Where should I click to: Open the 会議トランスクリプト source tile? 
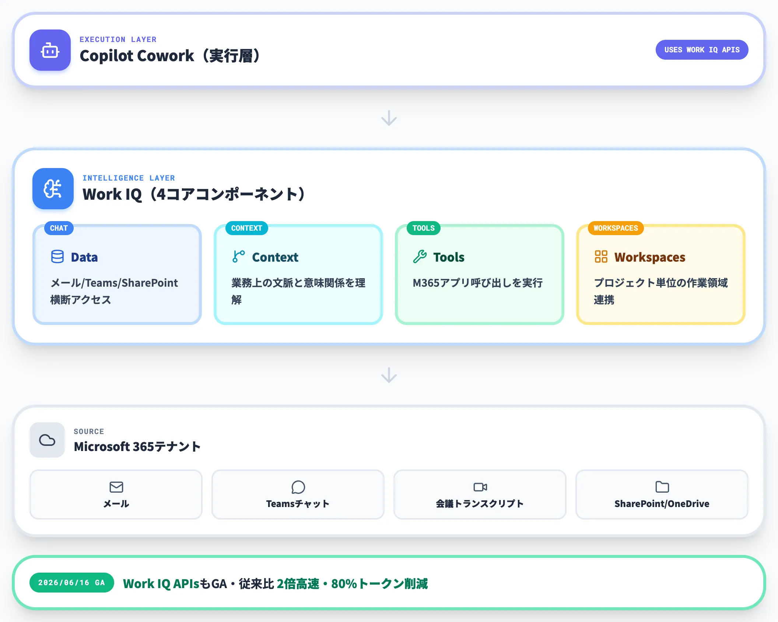[x=480, y=495]
